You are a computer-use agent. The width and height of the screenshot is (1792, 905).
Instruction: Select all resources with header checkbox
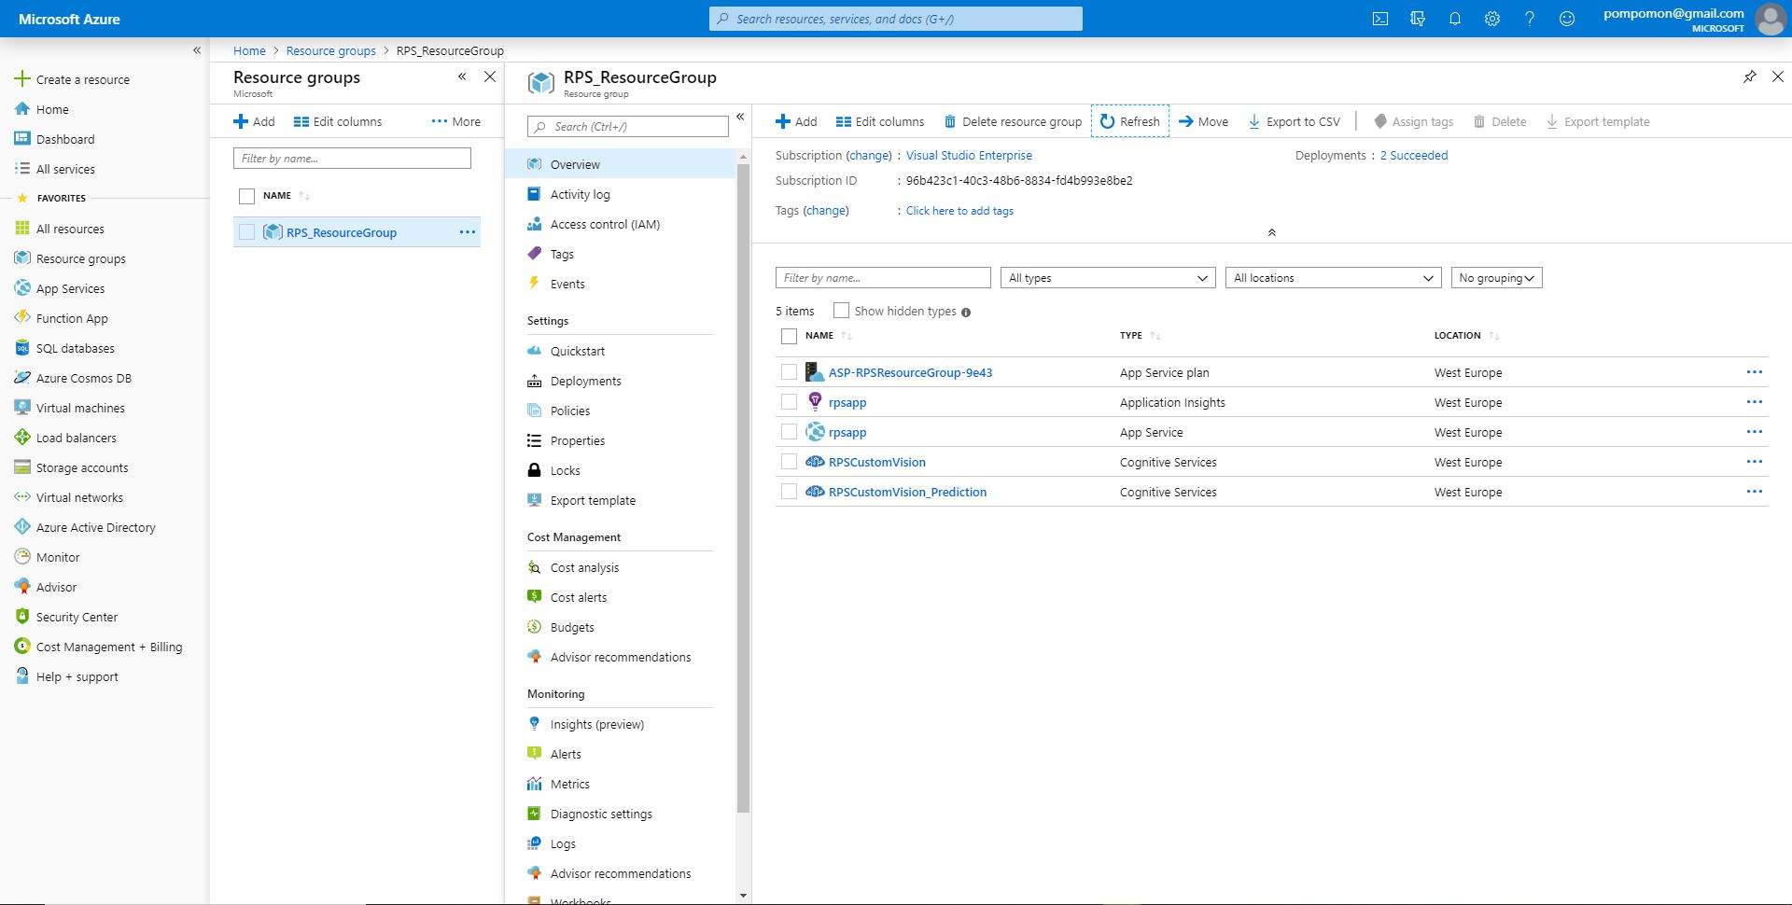point(789,336)
